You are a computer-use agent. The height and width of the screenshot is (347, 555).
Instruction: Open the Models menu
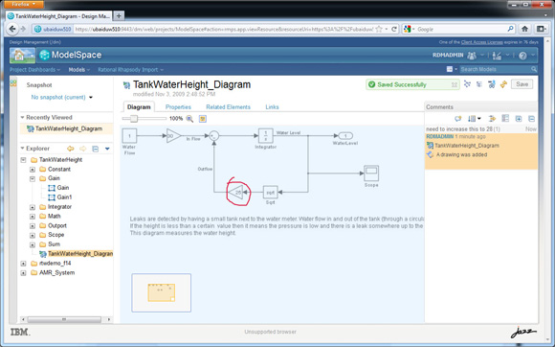point(78,69)
